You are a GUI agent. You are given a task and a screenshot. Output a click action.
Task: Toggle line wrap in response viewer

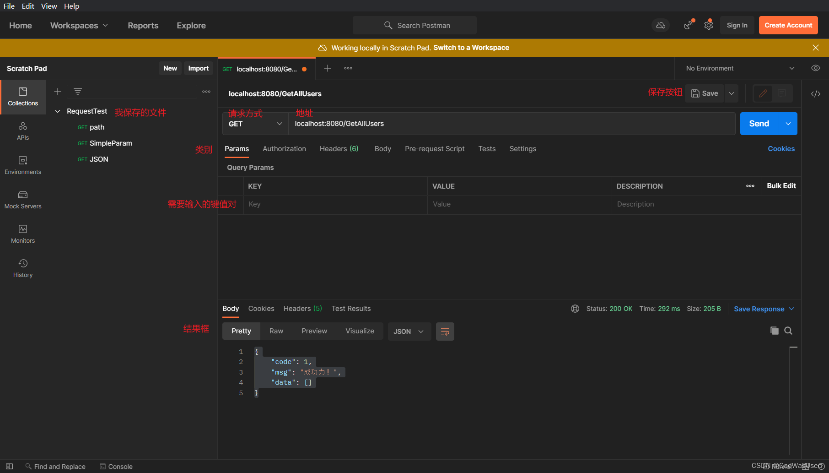click(445, 332)
